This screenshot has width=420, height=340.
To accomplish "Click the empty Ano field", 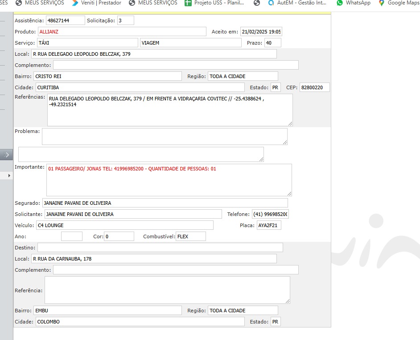I will 72,236.
